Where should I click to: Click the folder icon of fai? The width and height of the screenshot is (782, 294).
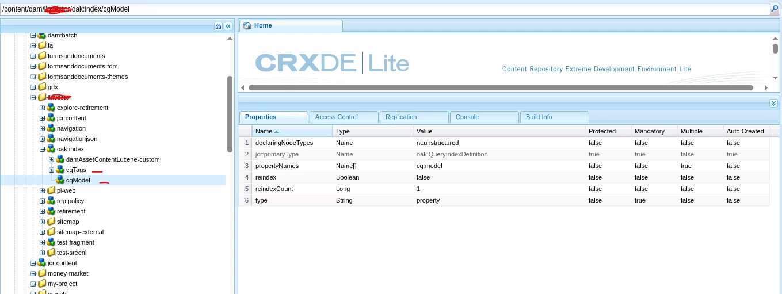pyautogui.click(x=42, y=45)
